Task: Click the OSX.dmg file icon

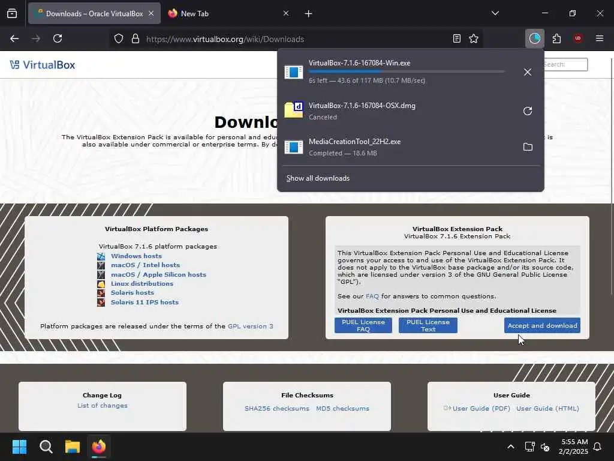Action: pos(294,110)
